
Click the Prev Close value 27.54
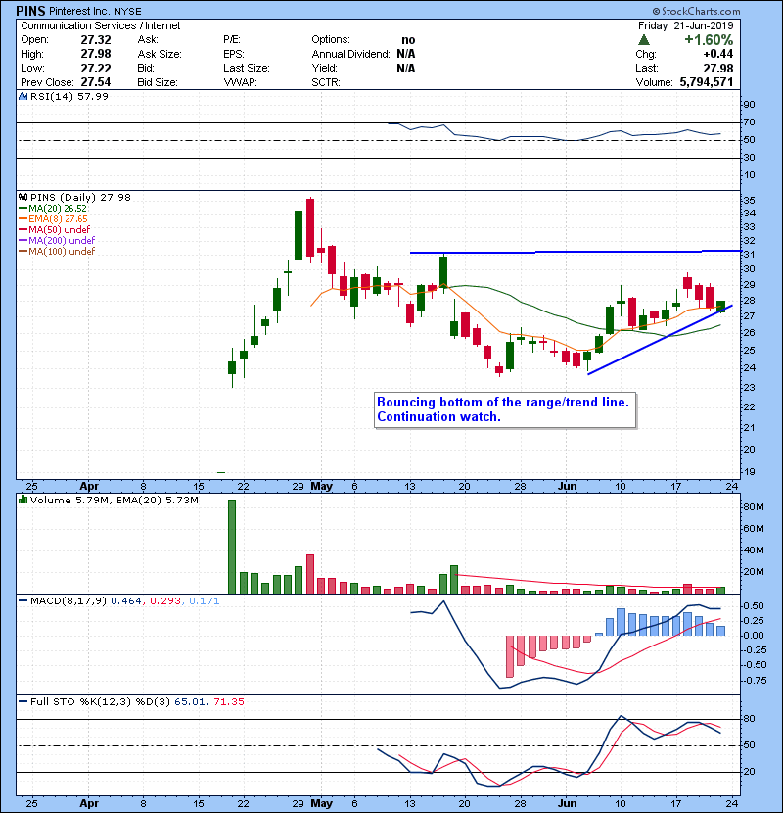click(96, 82)
